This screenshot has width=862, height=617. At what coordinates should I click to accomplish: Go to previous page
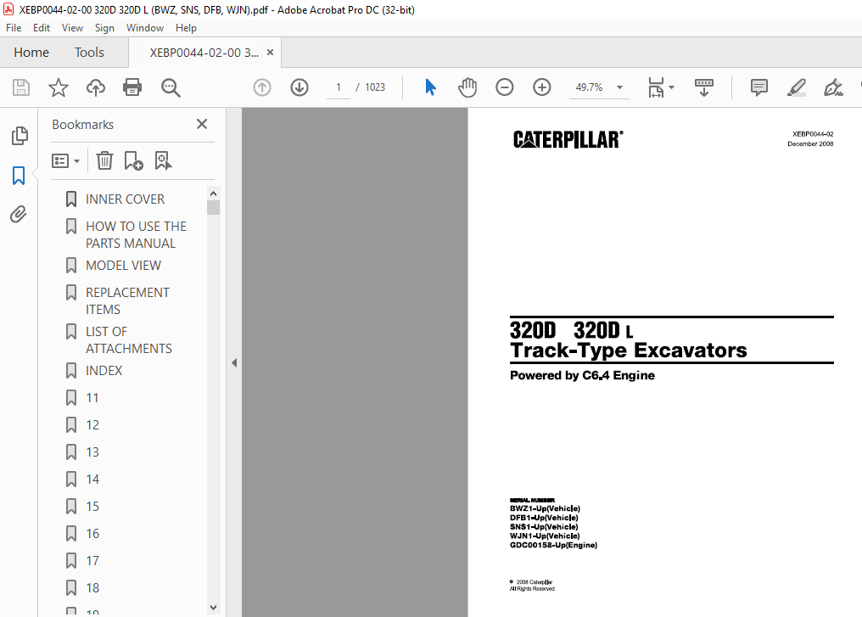pos(262,87)
